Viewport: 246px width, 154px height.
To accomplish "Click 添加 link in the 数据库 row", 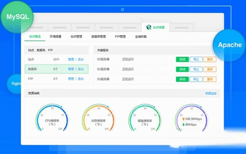I will tap(80, 69).
